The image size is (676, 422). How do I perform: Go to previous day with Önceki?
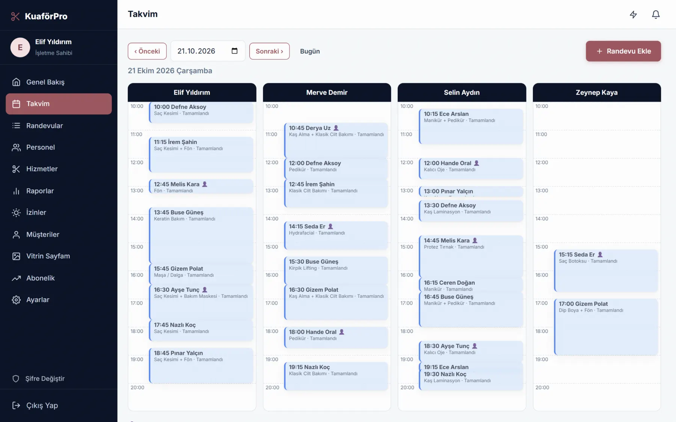pyautogui.click(x=147, y=51)
